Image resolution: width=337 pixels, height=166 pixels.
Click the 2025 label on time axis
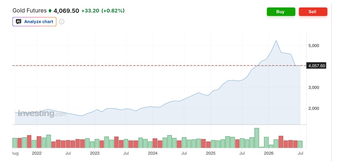click(x=211, y=153)
